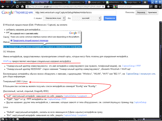Image resolution: width=162 pixels, height=121 pixels.
Task: Open the WinPcap link
Action: click(x=7, y=61)
